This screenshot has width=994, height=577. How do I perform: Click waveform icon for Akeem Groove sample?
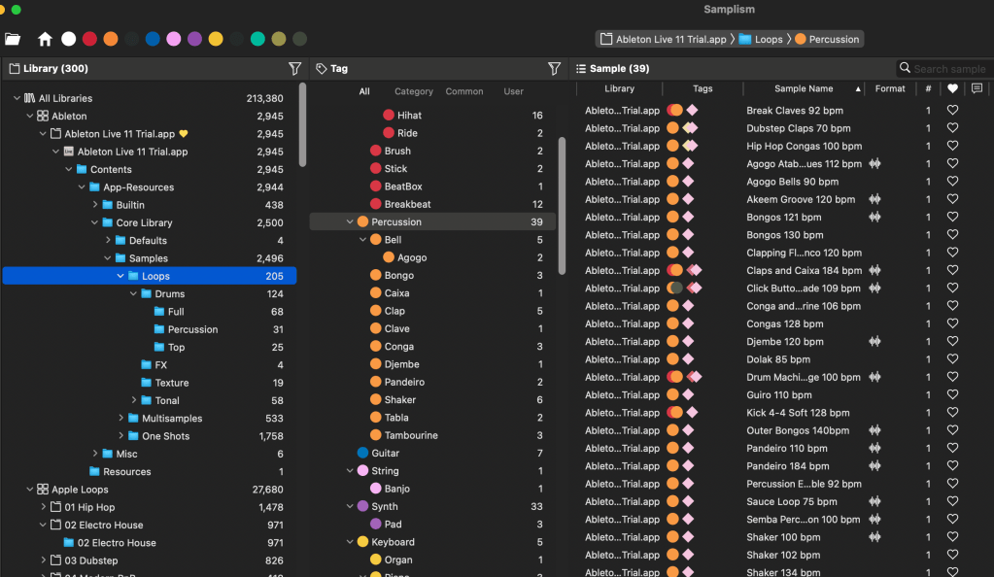pos(874,199)
